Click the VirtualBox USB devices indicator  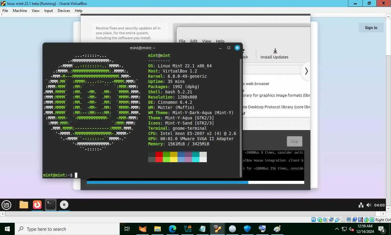(x=337, y=220)
